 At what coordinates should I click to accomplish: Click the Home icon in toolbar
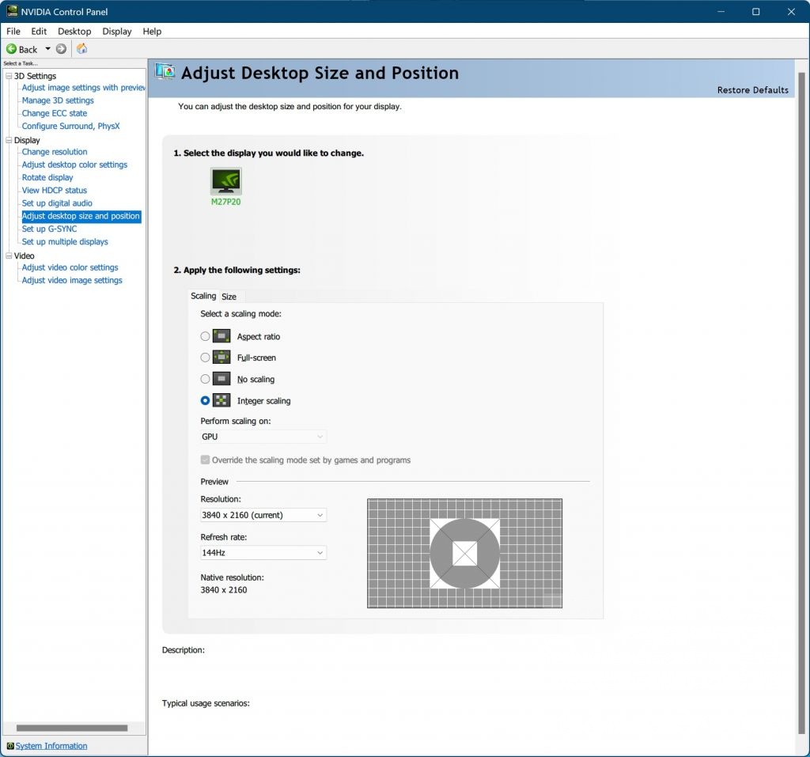tap(82, 49)
